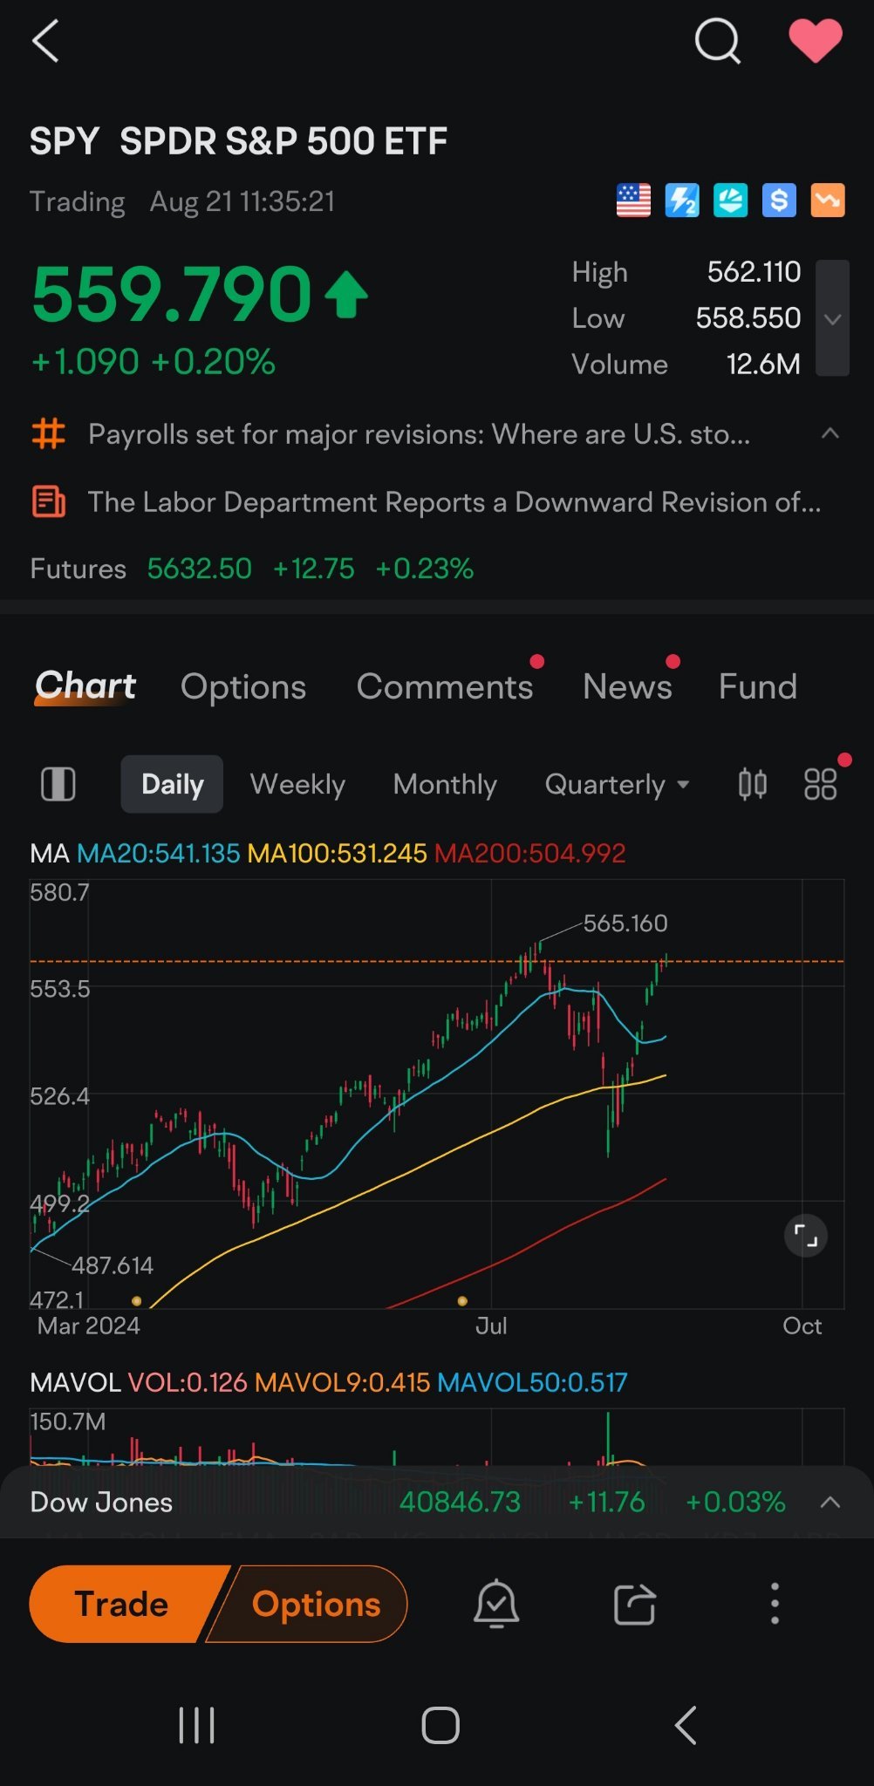This screenshot has width=874, height=1786.
Task: Tap the MA200:504.992 indicator label
Action: [529, 853]
